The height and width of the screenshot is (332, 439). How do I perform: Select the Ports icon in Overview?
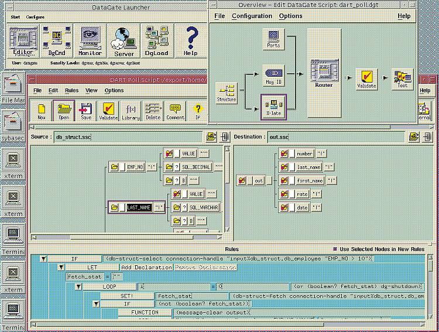[273, 39]
